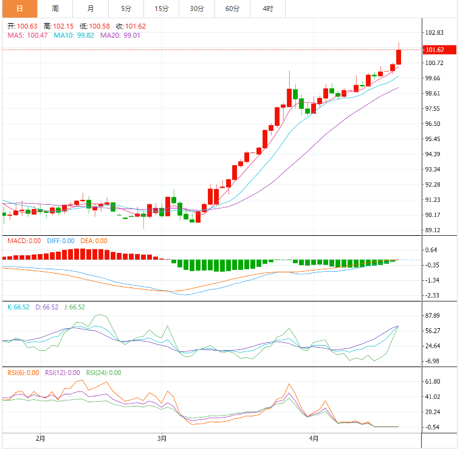The height and width of the screenshot is (451, 460).
Task: Switch to the 日 (daily) chart tab
Action: tap(19, 9)
